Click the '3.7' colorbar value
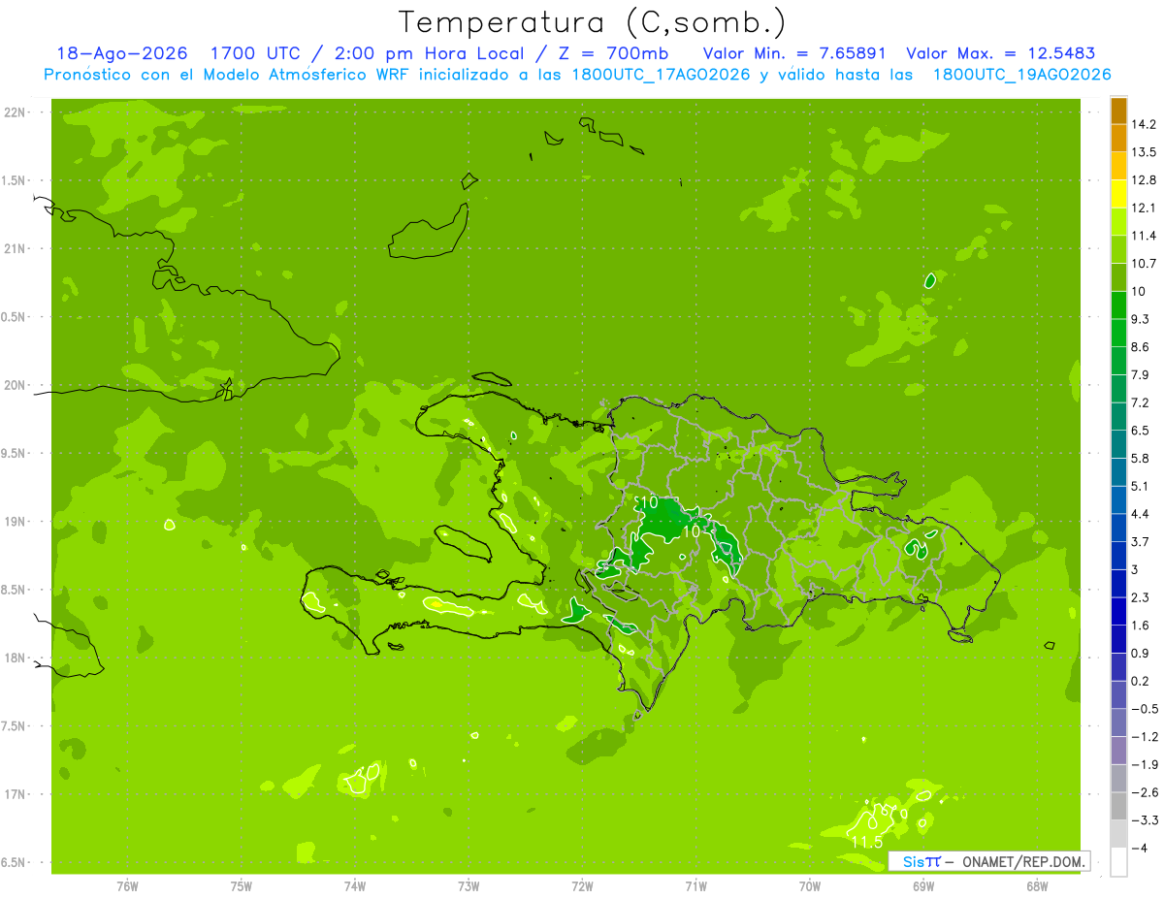This screenshot has height=899, width=1164. click(1142, 541)
